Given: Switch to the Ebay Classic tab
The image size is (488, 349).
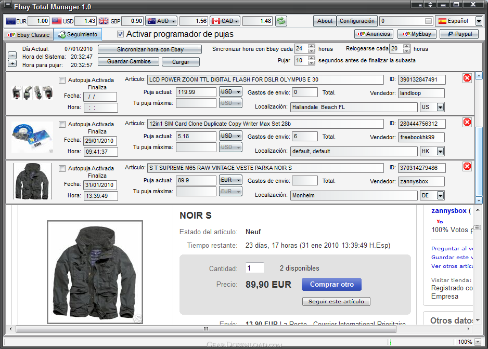Looking at the screenshot, I should click(x=29, y=35).
